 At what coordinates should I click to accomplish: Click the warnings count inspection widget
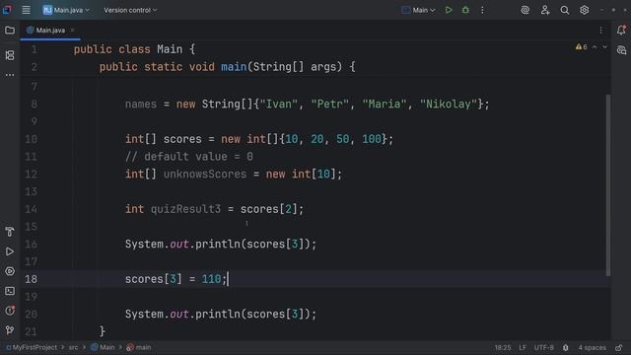click(581, 47)
